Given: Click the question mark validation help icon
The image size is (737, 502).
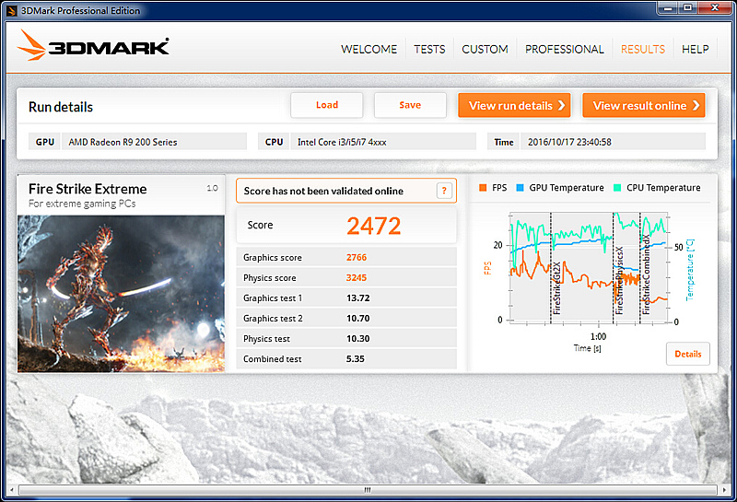Looking at the screenshot, I should click(445, 191).
